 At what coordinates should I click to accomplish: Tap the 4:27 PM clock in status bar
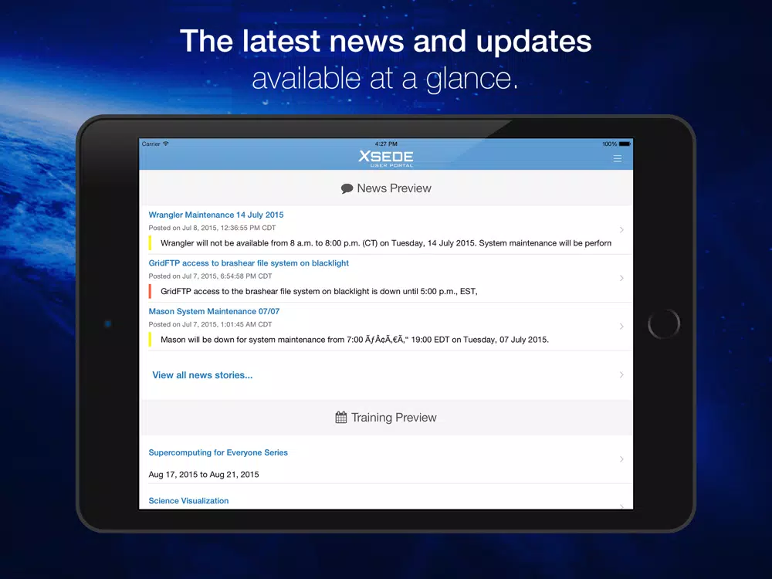[386, 144]
